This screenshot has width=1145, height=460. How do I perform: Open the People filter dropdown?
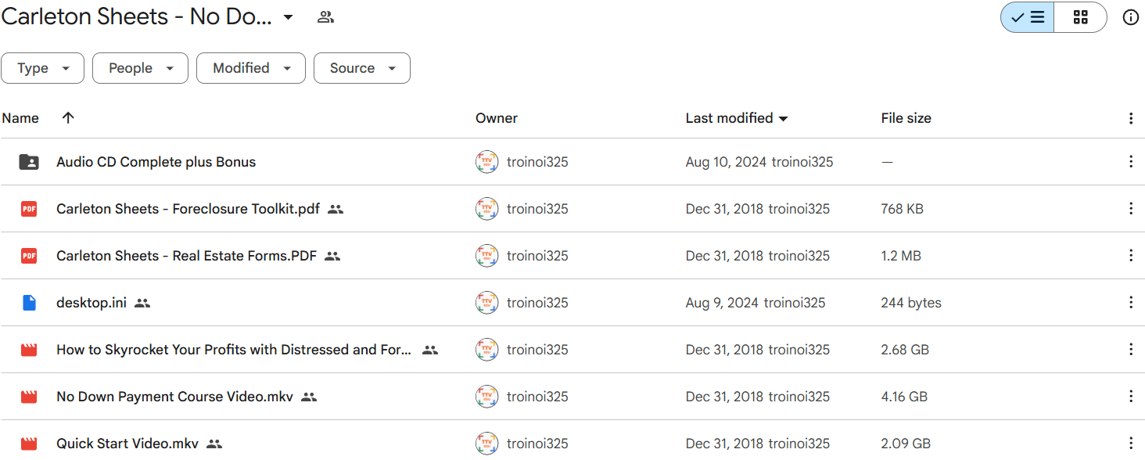point(140,68)
